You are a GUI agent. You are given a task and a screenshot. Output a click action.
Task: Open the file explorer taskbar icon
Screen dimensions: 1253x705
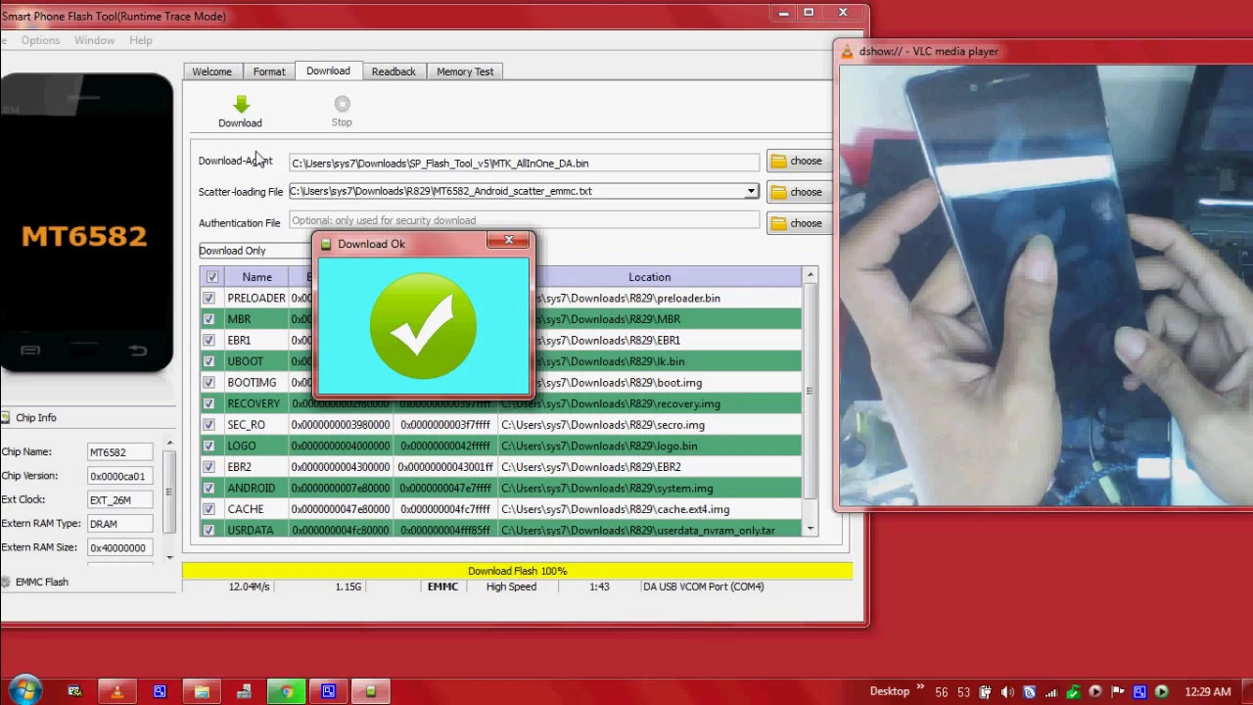(x=202, y=691)
